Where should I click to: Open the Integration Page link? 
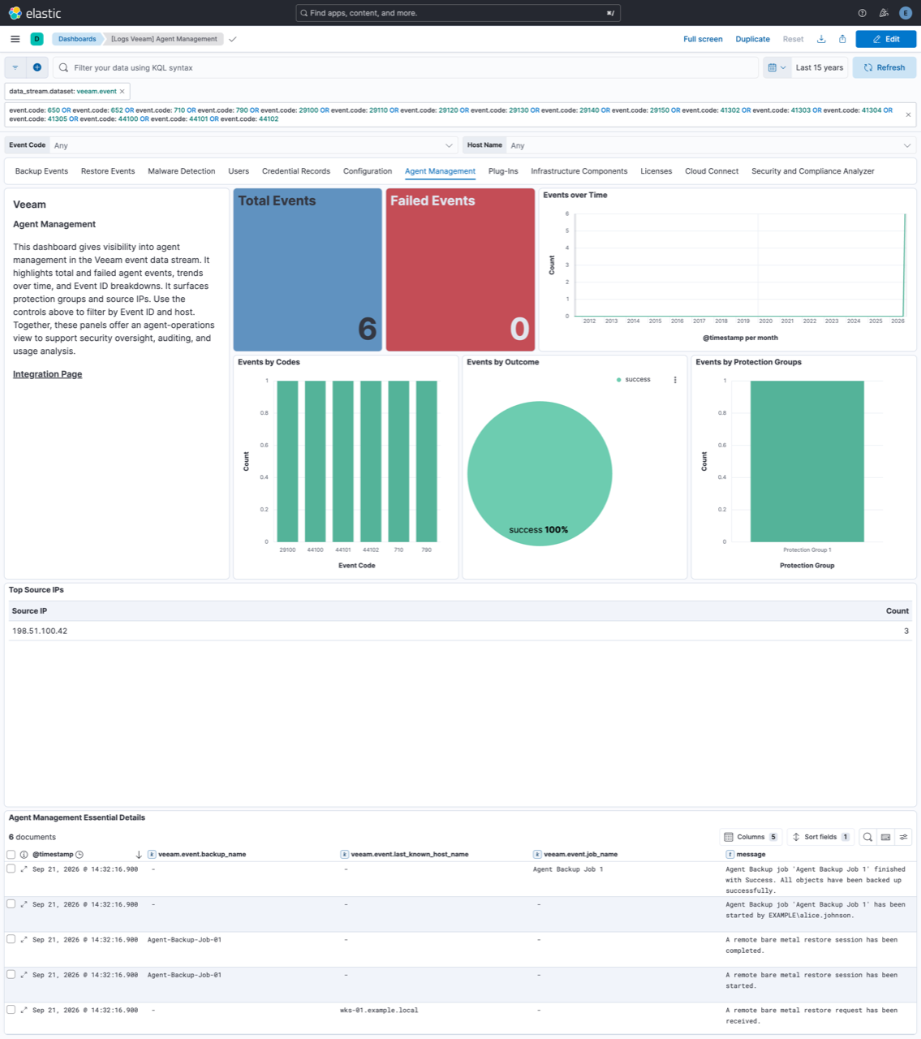tap(47, 374)
